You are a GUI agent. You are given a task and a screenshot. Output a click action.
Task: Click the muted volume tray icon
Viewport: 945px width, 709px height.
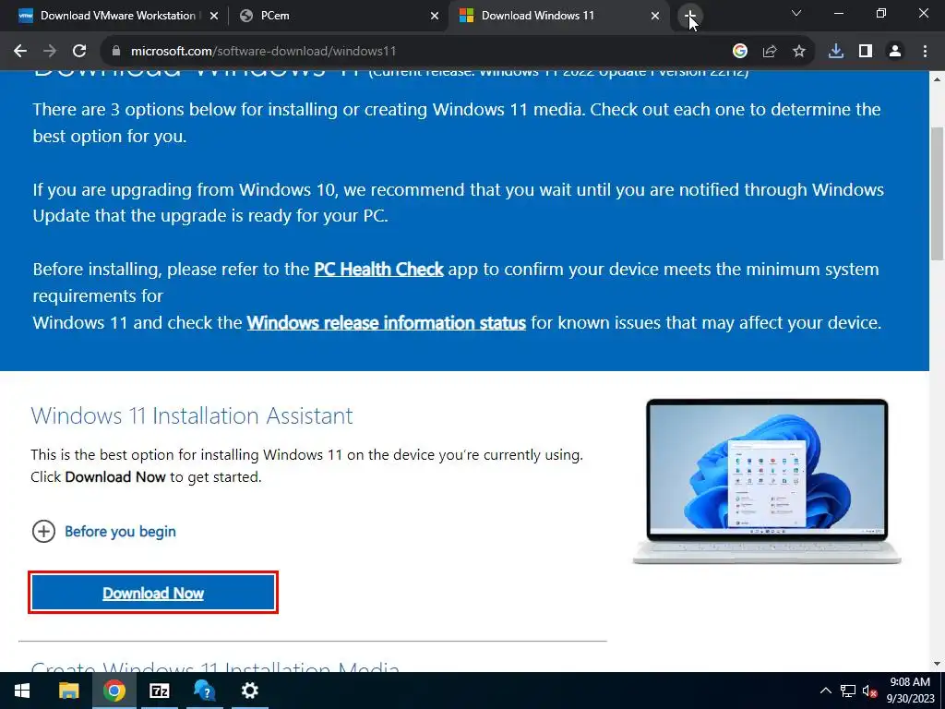click(x=869, y=691)
